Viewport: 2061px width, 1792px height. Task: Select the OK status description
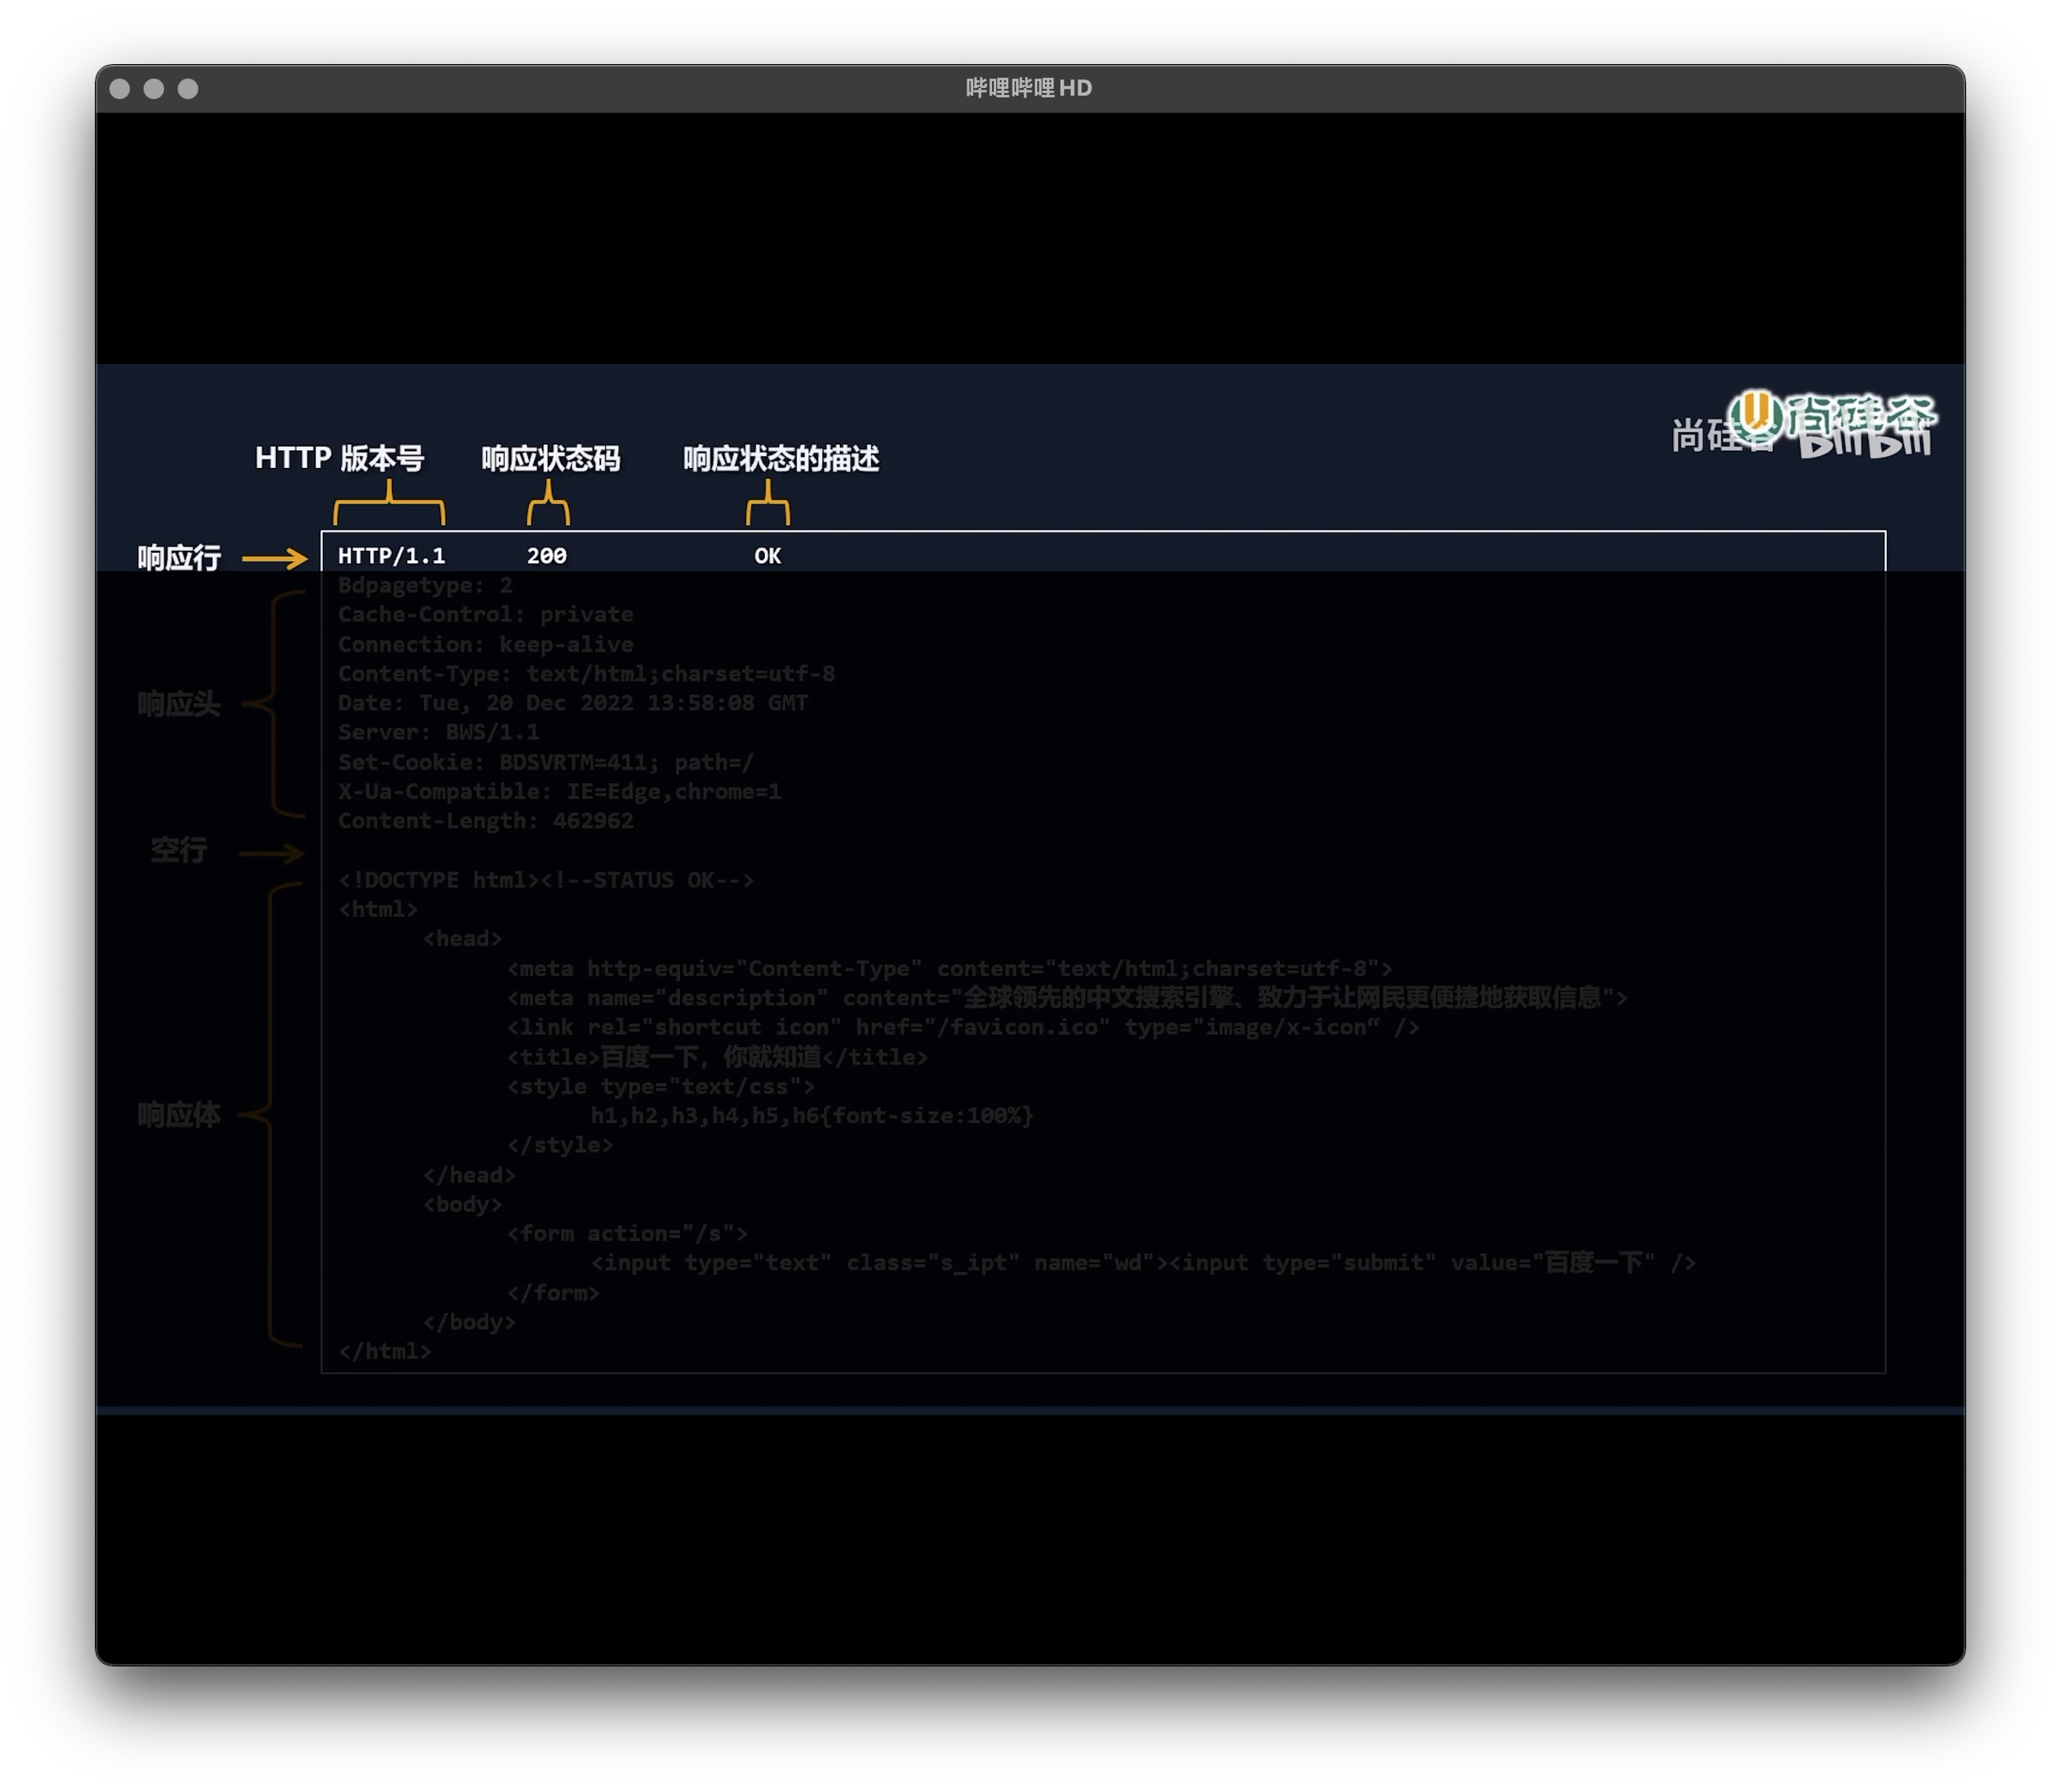(x=766, y=556)
